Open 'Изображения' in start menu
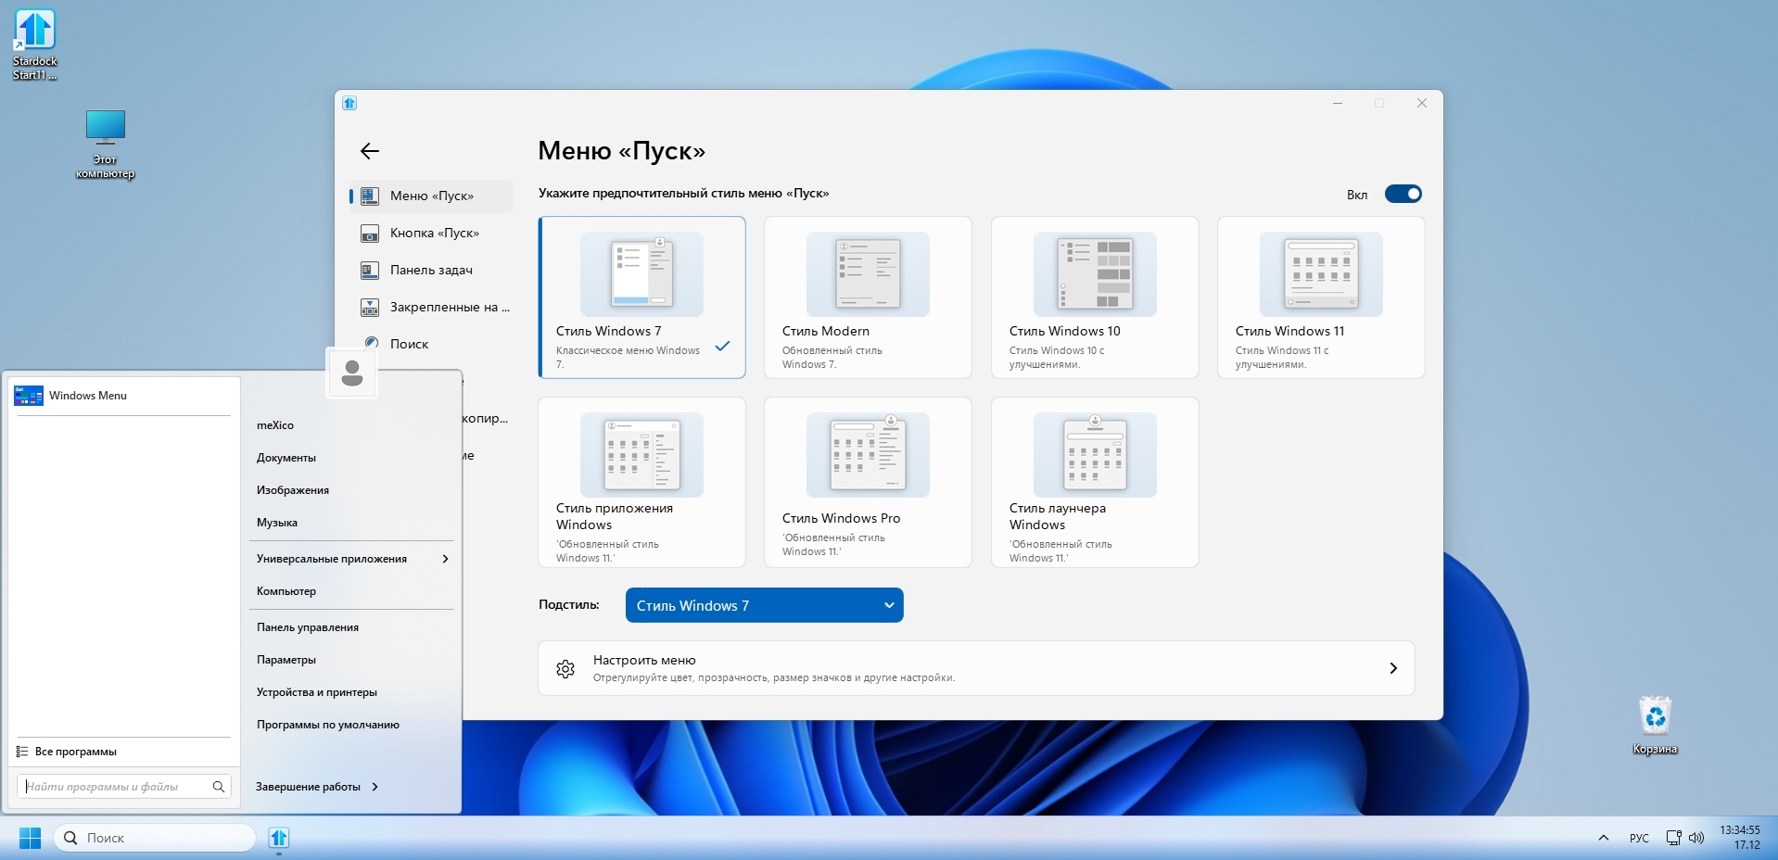This screenshot has width=1778, height=860. click(293, 490)
